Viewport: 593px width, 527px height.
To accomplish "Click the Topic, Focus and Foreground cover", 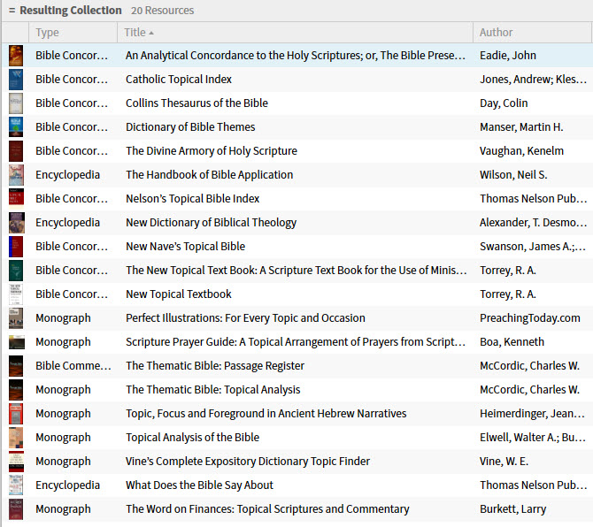I will click(16, 413).
